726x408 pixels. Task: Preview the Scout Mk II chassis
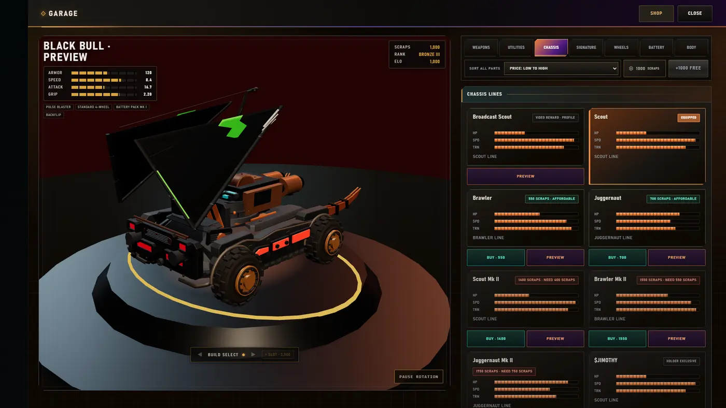[x=555, y=339]
